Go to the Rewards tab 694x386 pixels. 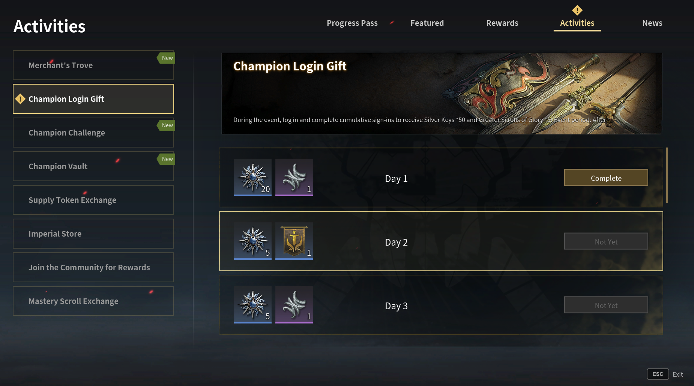pyautogui.click(x=502, y=23)
